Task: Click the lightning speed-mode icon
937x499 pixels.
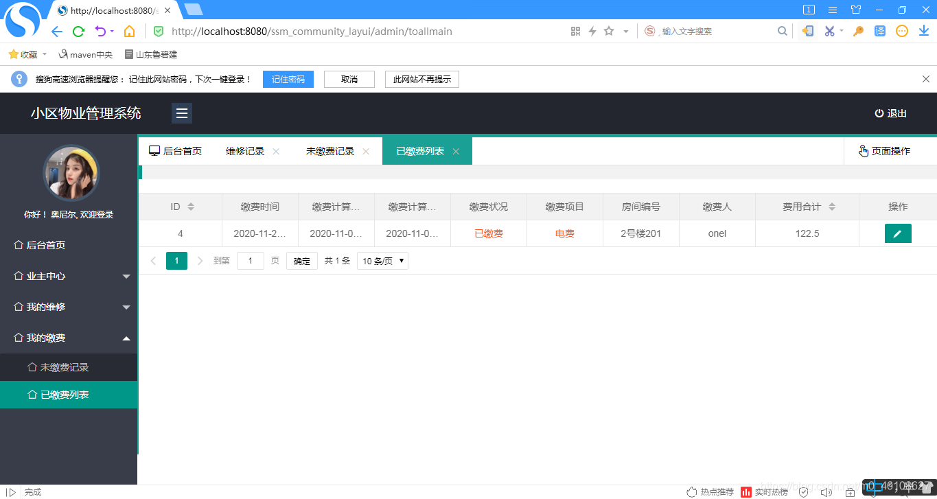Action: [x=592, y=32]
